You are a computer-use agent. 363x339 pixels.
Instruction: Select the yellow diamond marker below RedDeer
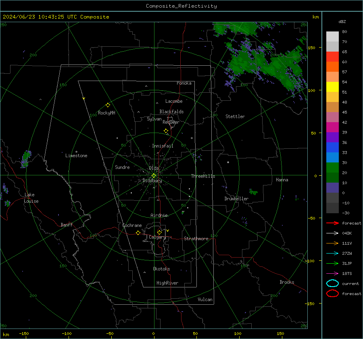click(x=166, y=131)
